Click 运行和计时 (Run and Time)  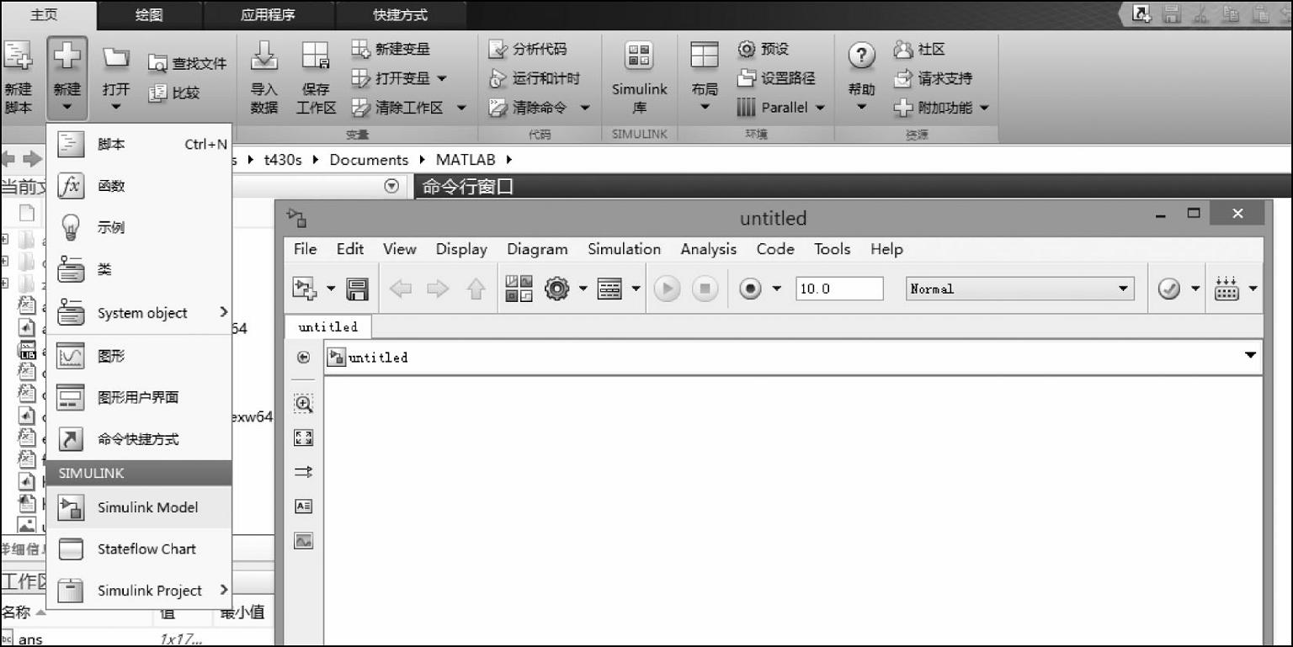[535, 78]
